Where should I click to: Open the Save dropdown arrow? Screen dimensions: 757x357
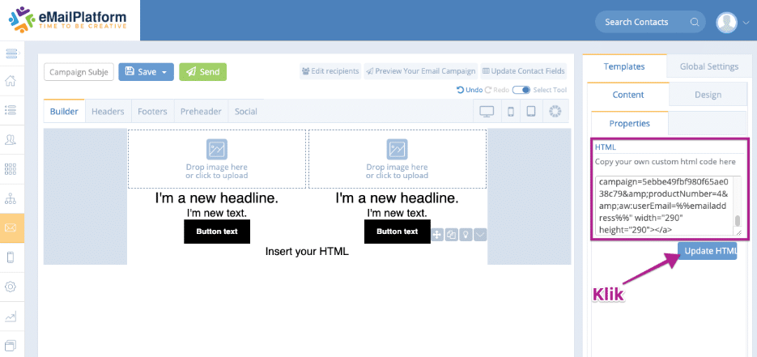[164, 72]
